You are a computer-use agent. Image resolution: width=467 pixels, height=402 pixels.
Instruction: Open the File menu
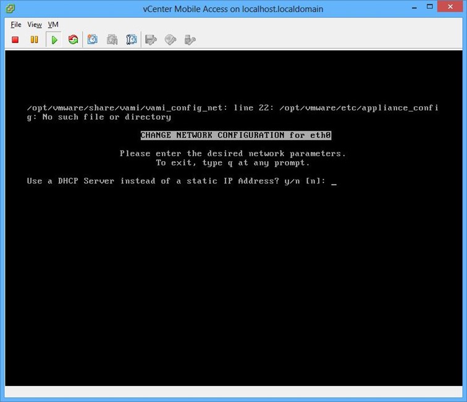tap(16, 25)
